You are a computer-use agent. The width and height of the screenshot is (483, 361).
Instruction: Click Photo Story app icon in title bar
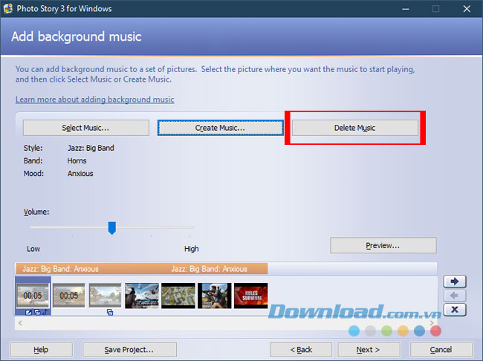pos(8,8)
